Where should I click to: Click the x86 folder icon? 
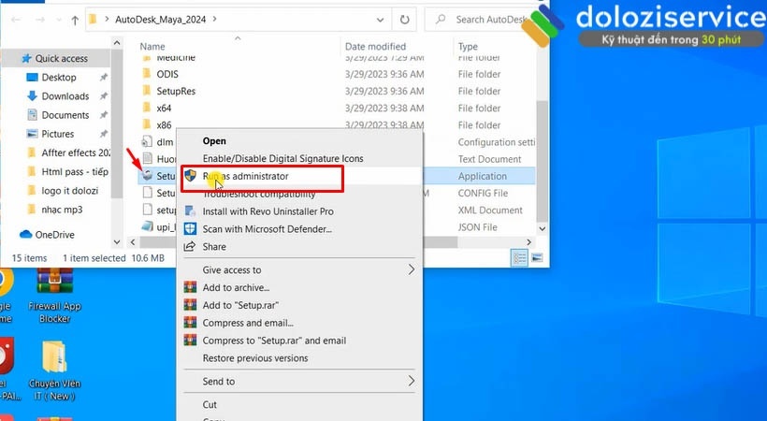point(147,124)
